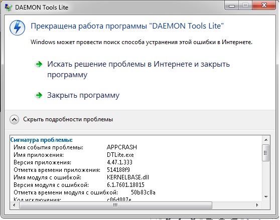Click the "KERNELBASE.dll" module name
Image resolution: width=280 pixels, height=220 pixels.
[128, 177]
